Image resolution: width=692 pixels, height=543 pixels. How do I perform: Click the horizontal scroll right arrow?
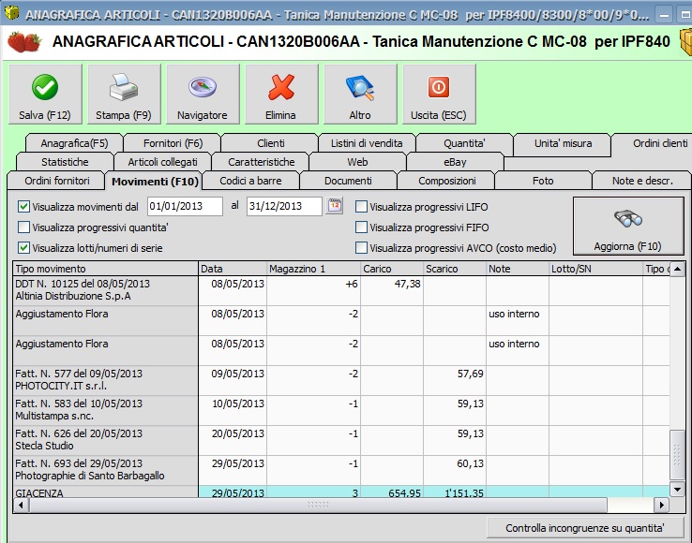pyautogui.click(x=661, y=506)
